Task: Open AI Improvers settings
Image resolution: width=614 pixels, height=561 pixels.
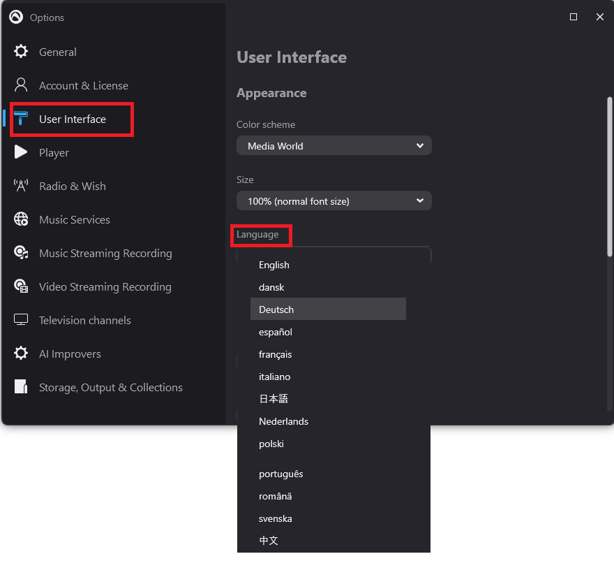Action: pyautogui.click(x=70, y=354)
